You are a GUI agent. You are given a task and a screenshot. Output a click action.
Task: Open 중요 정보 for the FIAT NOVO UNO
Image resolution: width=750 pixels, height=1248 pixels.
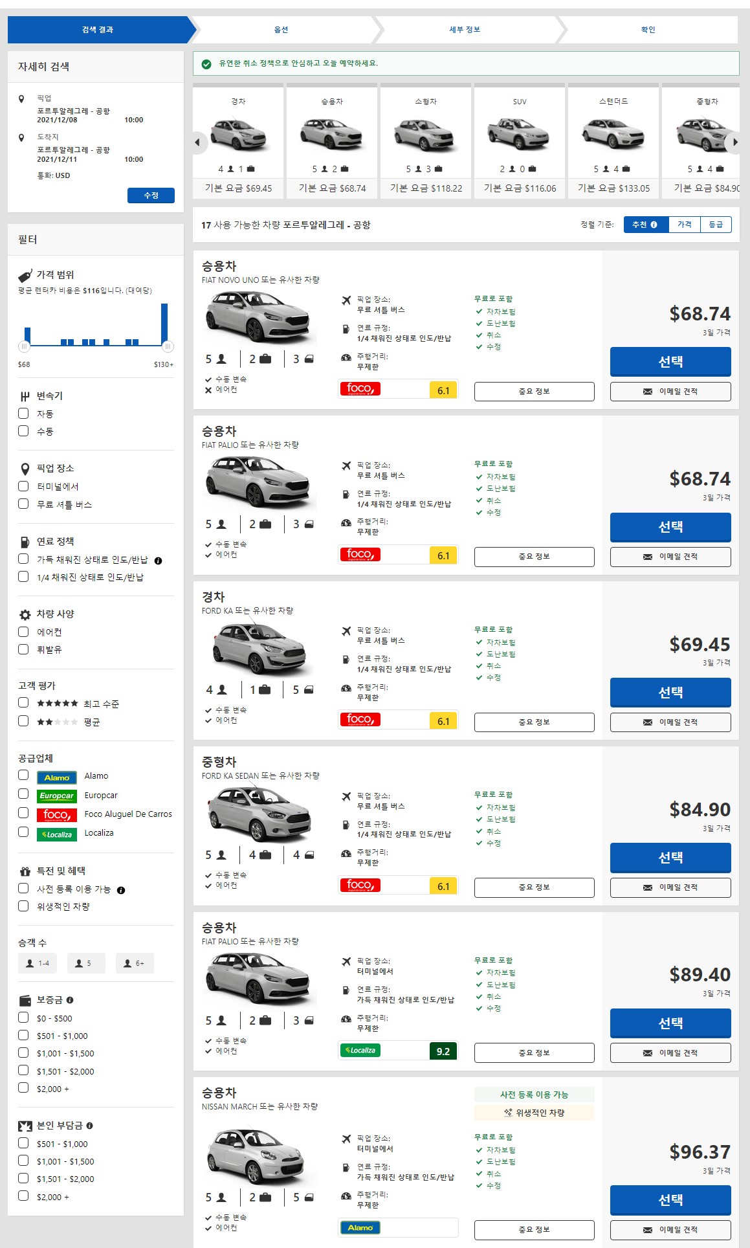pos(534,391)
